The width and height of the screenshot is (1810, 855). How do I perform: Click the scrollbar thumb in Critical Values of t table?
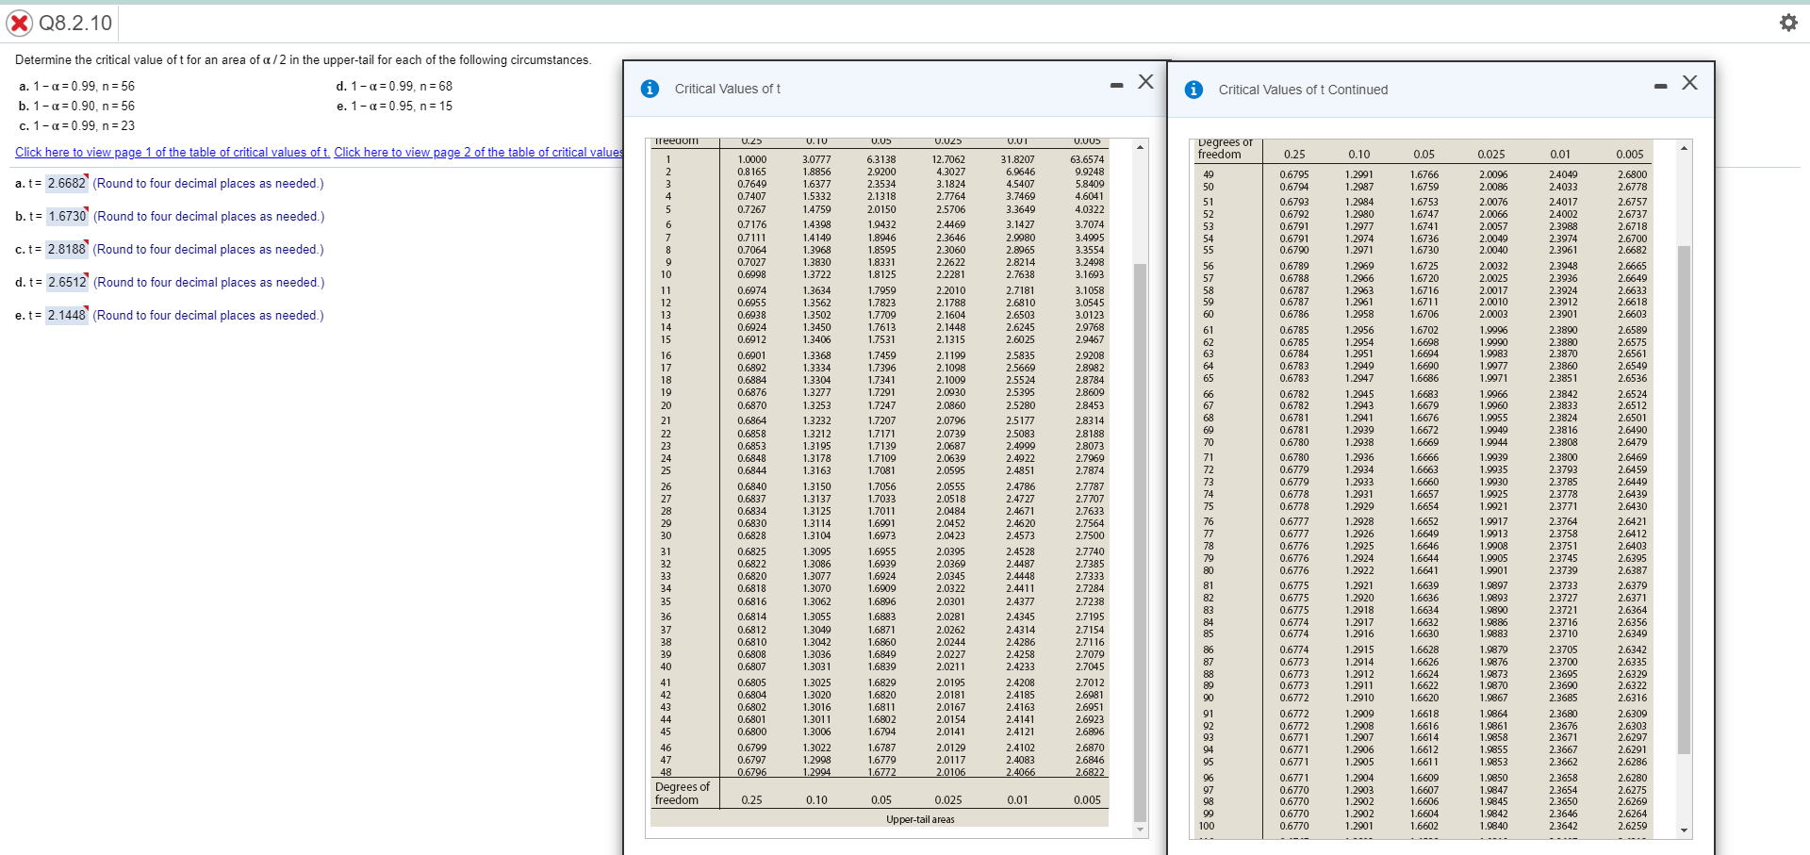pyautogui.click(x=1140, y=542)
